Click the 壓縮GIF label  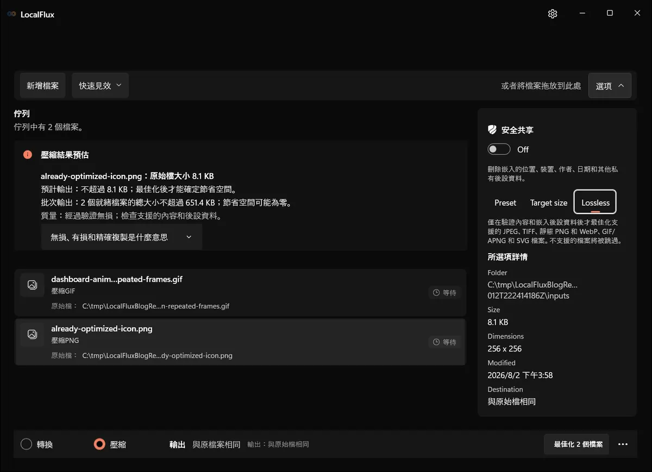click(63, 292)
